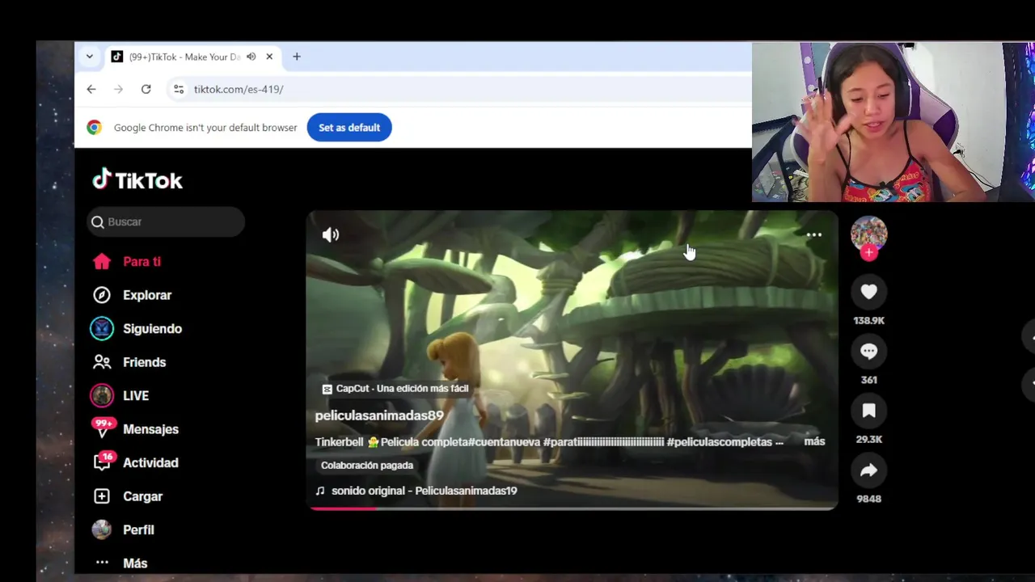Click the 9848 shares count

[869, 500]
